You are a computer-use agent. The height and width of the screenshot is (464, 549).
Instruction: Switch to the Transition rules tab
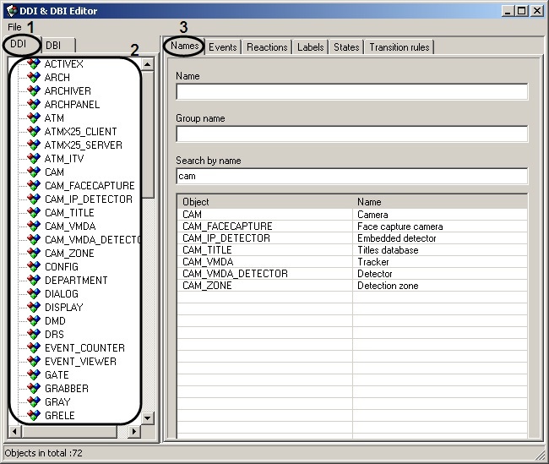coord(400,47)
